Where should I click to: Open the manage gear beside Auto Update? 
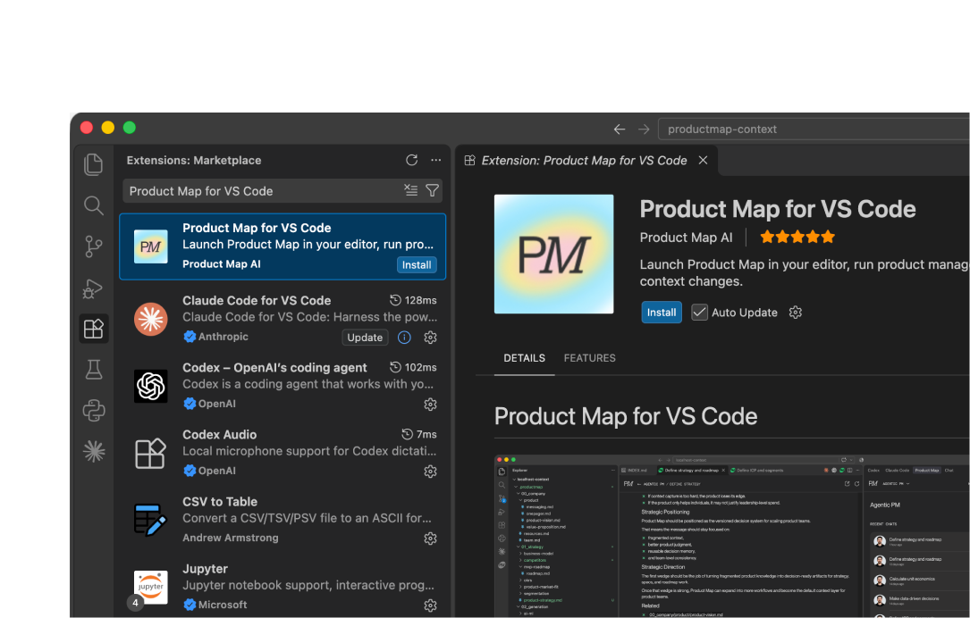pos(796,312)
